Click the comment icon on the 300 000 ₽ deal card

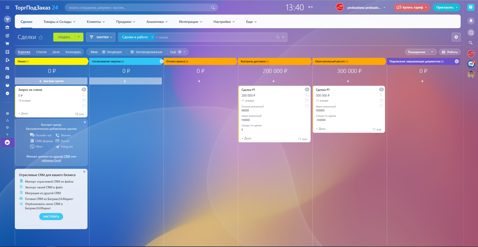pos(381,106)
